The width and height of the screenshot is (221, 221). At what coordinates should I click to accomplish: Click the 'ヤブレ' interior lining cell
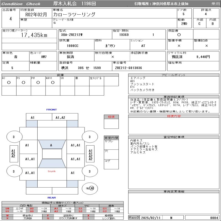[x=111, y=144]
